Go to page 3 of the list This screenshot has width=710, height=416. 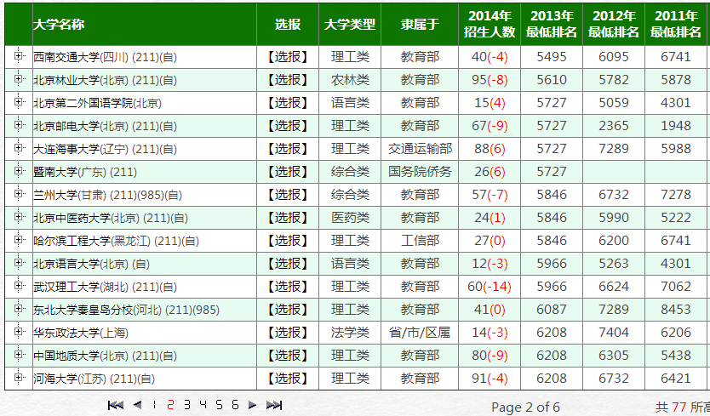[186, 405]
